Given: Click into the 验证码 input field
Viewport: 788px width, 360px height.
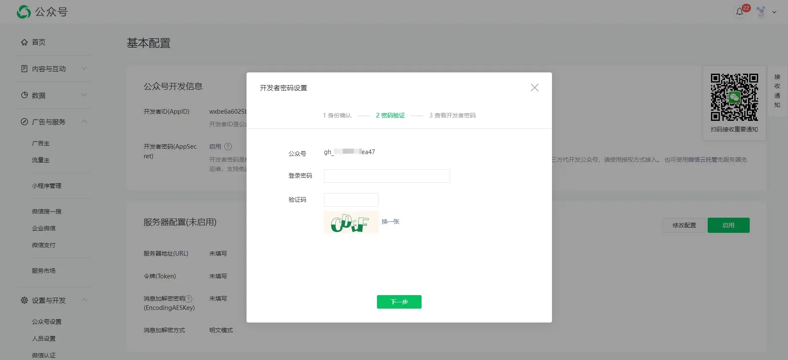Looking at the screenshot, I should [x=351, y=200].
